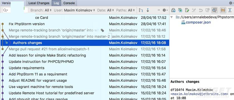The width and height of the screenshot is (234, 100).
Task: Select merge commit 'into master-2'
Action: pyautogui.click(x=85, y=37)
